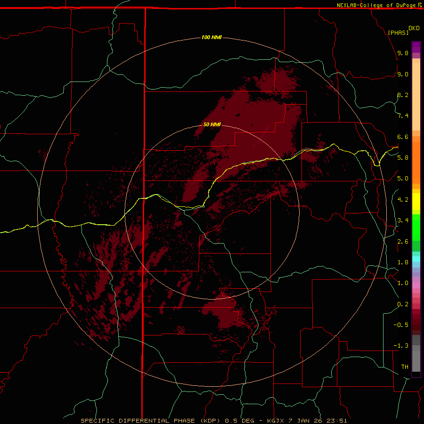Click the 50 NMI range ring label
The width and height of the screenshot is (424, 424).
(x=212, y=124)
